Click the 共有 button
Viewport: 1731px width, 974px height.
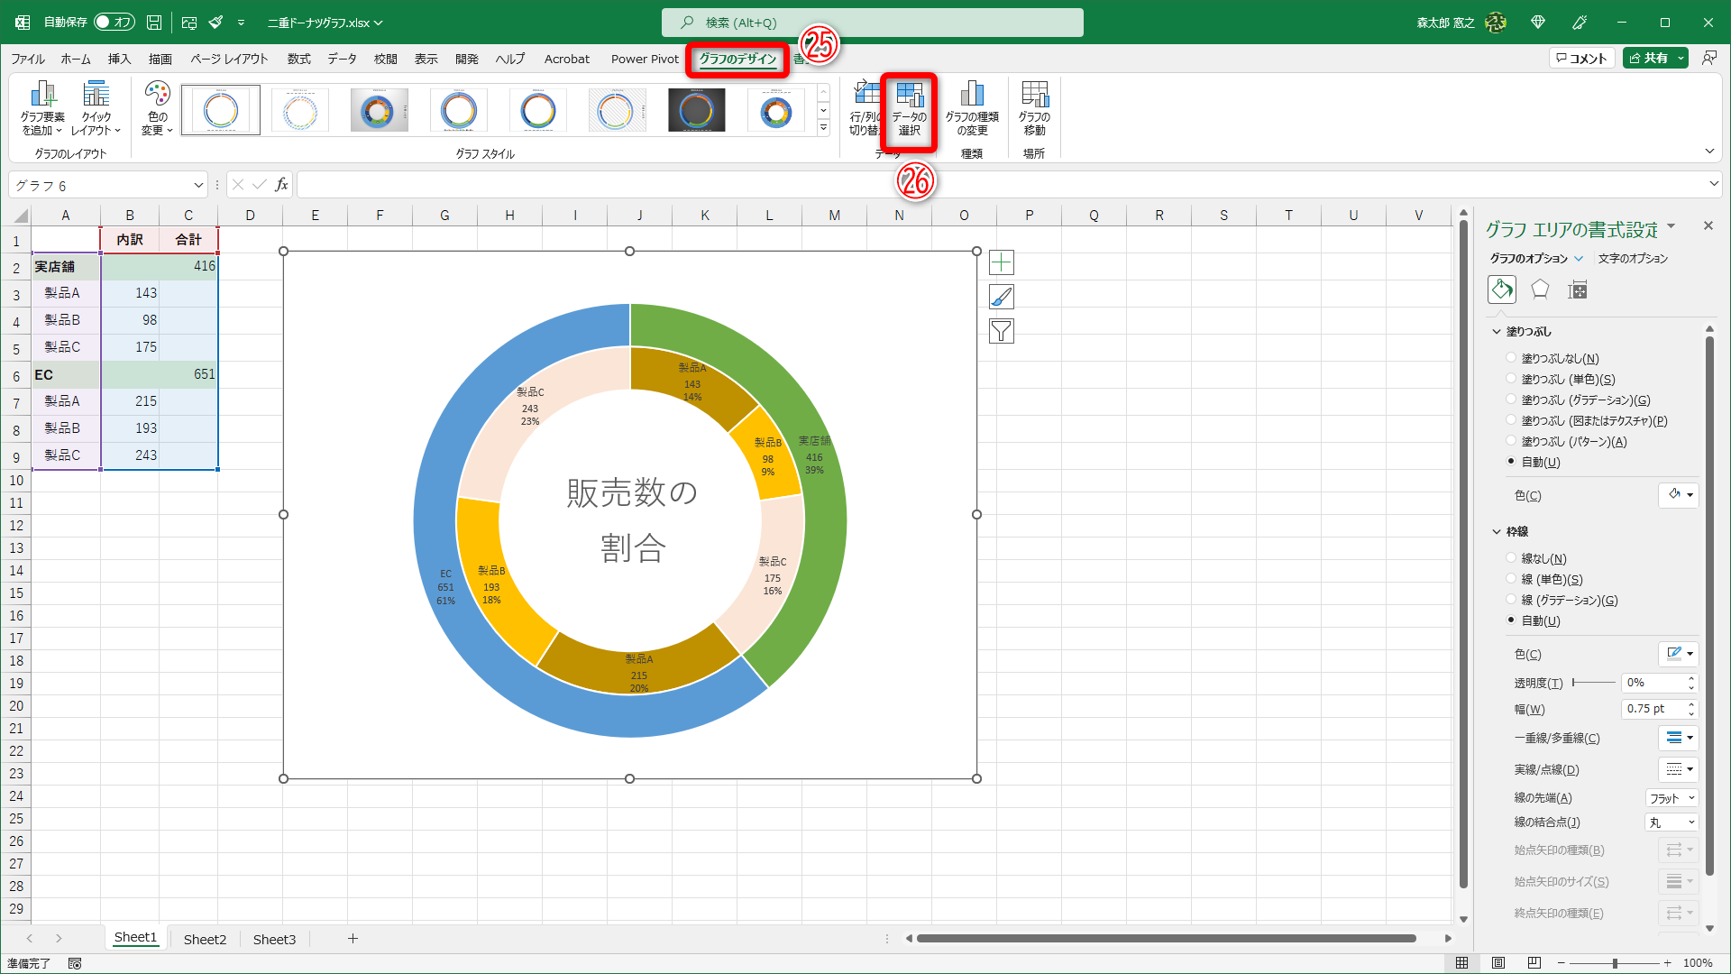(1653, 57)
